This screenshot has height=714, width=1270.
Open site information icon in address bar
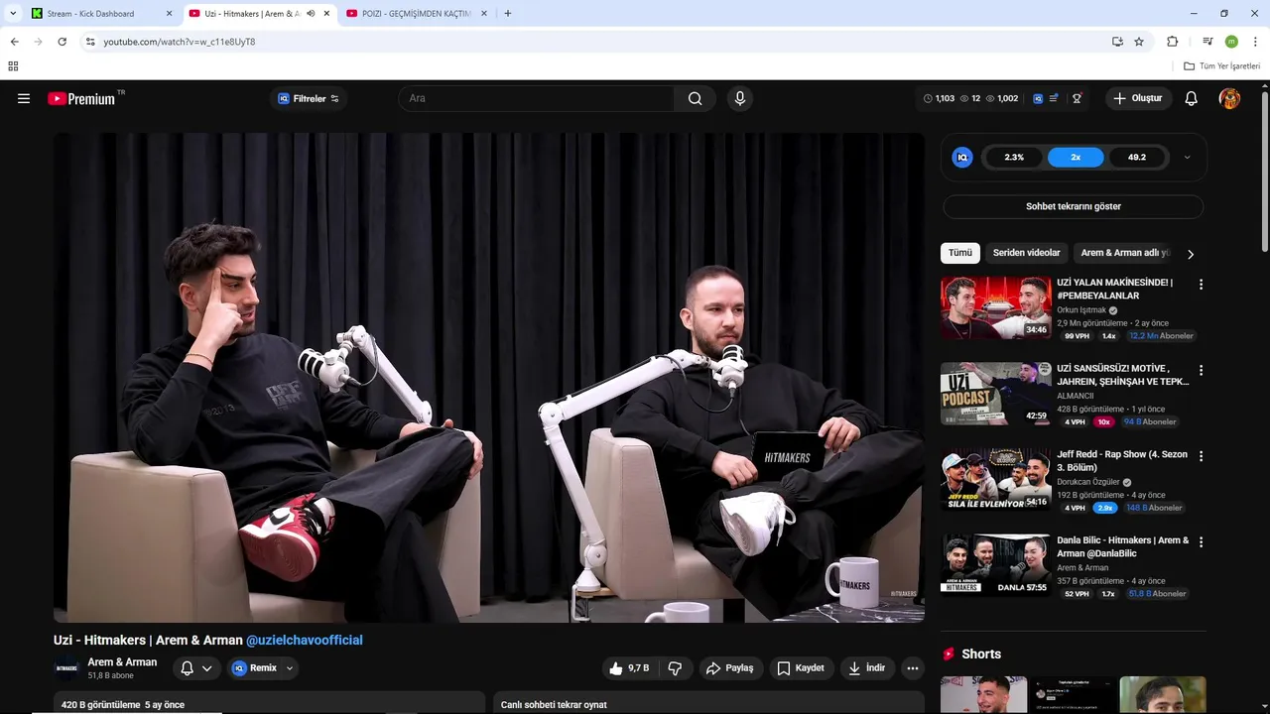coord(90,42)
